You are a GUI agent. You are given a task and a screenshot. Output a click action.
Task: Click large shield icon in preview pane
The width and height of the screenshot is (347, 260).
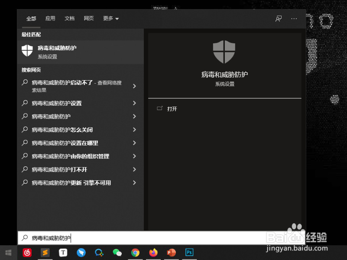[224, 52]
